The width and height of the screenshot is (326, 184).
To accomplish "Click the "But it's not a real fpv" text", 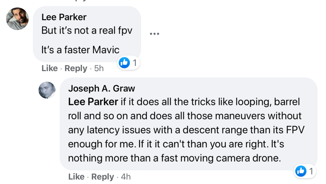I will pyautogui.click(x=87, y=31).
